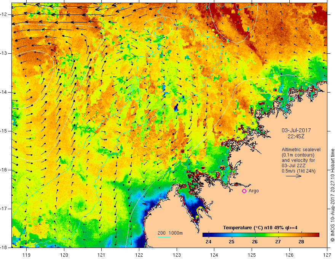Image resolution: width=335 pixels, height=259 pixels.
Task: Click the '03-Jul-2017' date text
Action: [x=296, y=130]
